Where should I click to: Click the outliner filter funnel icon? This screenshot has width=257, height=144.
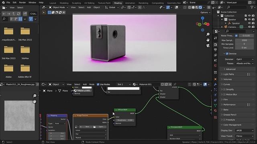point(252,7)
